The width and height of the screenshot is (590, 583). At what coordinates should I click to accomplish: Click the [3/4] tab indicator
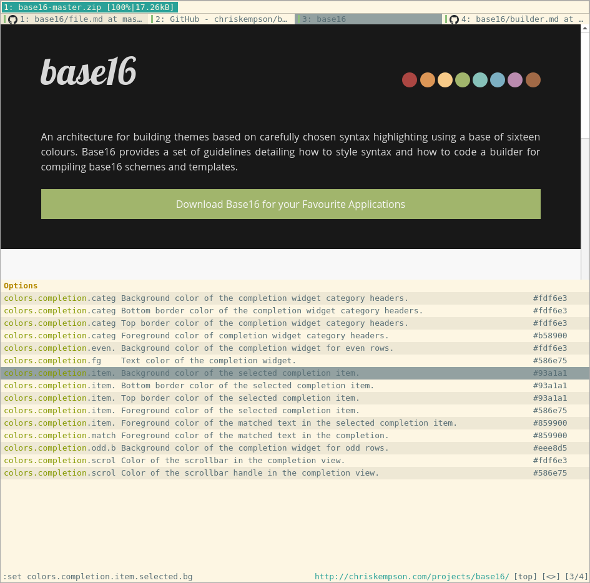[576, 576]
